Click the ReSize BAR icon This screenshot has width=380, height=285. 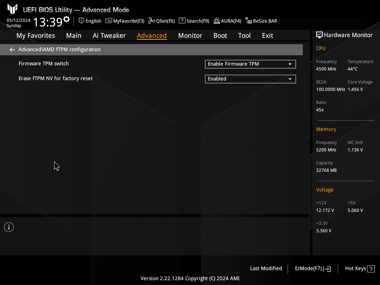tap(248, 21)
